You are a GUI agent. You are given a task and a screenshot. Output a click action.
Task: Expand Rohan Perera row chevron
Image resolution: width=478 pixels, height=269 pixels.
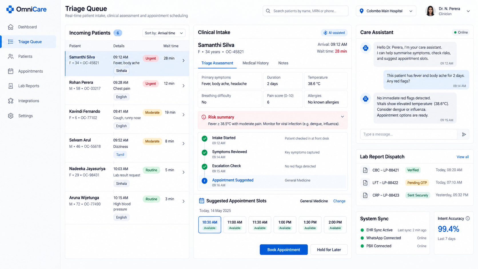pos(184,86)
